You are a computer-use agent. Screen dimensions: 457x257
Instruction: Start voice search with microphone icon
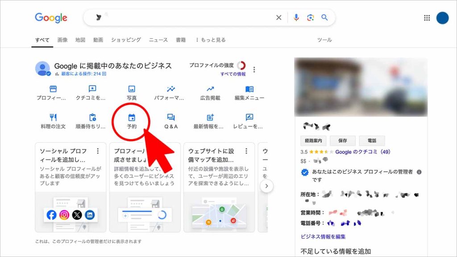pyautogui.click(x=296, y=17)
